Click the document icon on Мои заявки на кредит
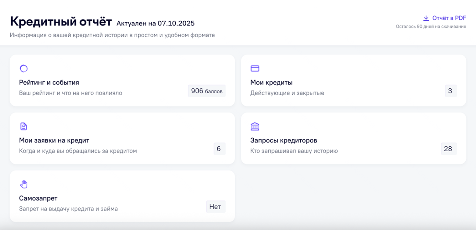 click(x=23, y=126)
